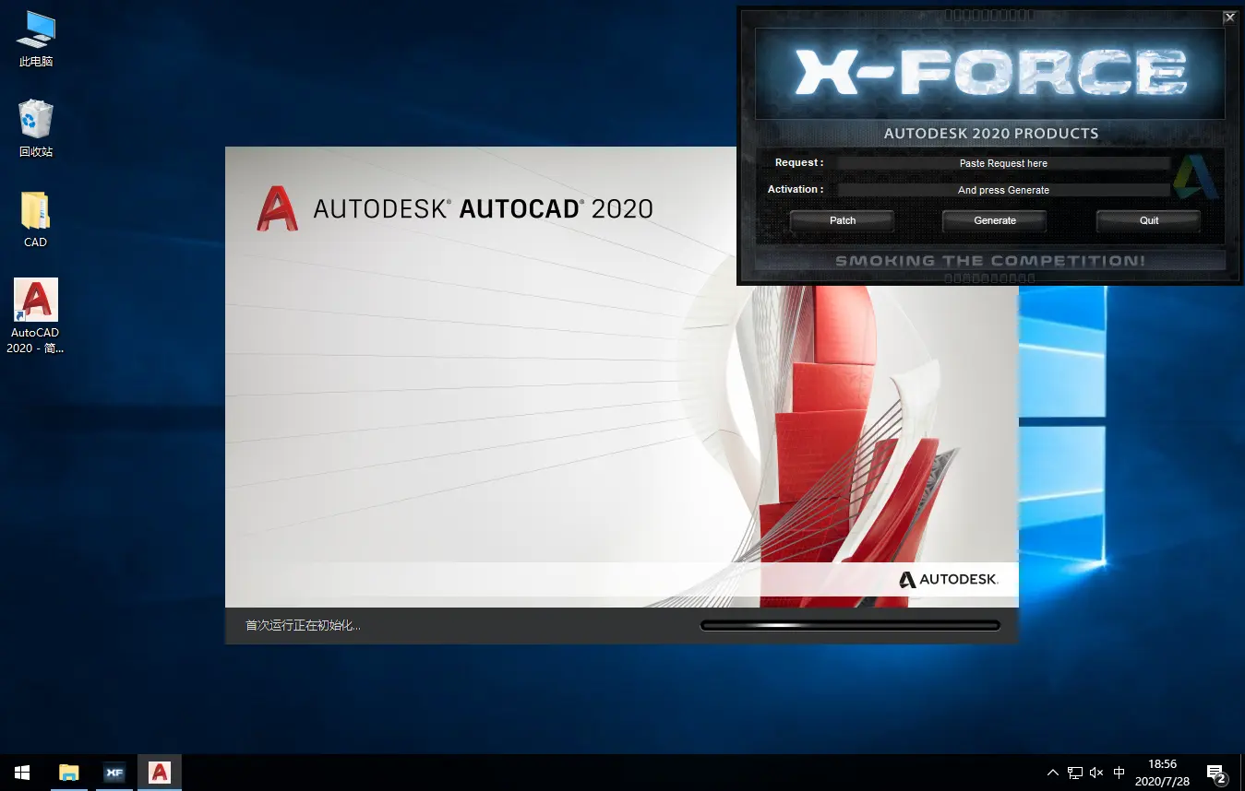The width and height of the screenshot is (1245, 791).
Task: Click the Generate button
Action: point(995,220)
